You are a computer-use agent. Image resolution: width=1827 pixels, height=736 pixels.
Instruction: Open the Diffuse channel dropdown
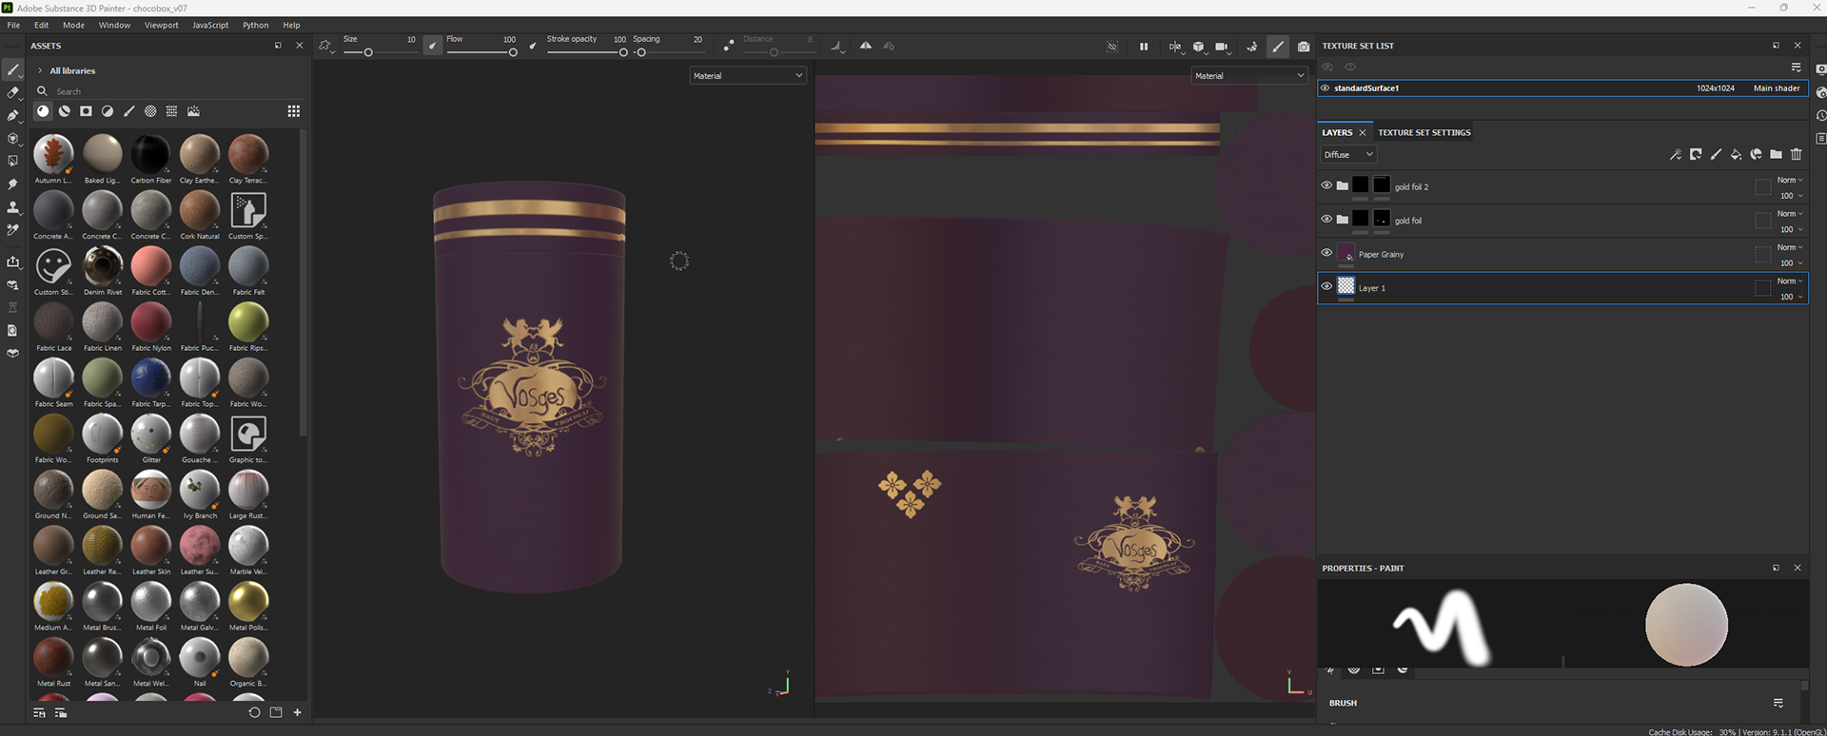point(1348,154)
